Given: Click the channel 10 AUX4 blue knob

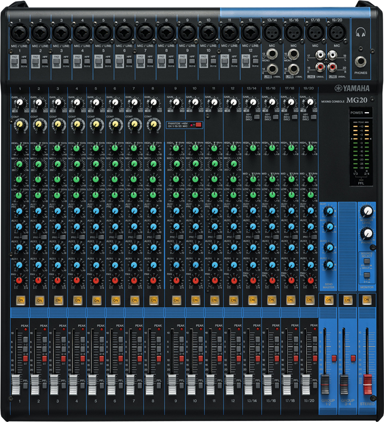Looking at the screenshot, I should point(195,265).
